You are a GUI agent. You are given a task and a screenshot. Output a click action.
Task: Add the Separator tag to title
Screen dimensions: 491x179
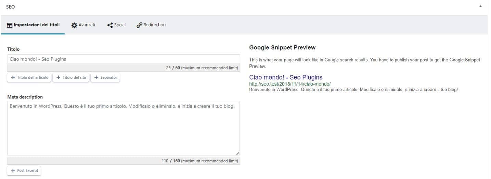coord(105,78)
